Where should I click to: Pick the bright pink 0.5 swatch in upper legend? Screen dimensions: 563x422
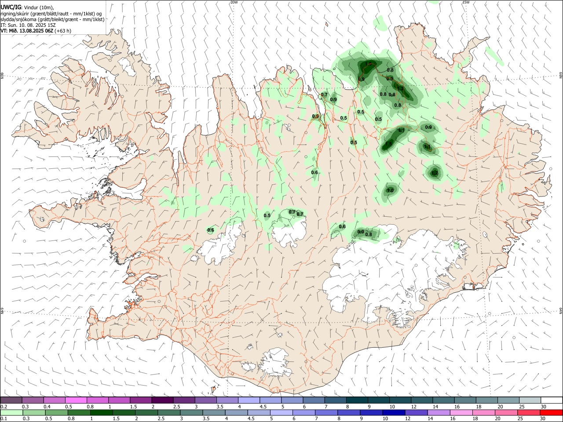(x=76, y=400)
